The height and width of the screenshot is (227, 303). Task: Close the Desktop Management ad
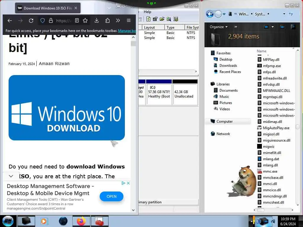point(128,183)
